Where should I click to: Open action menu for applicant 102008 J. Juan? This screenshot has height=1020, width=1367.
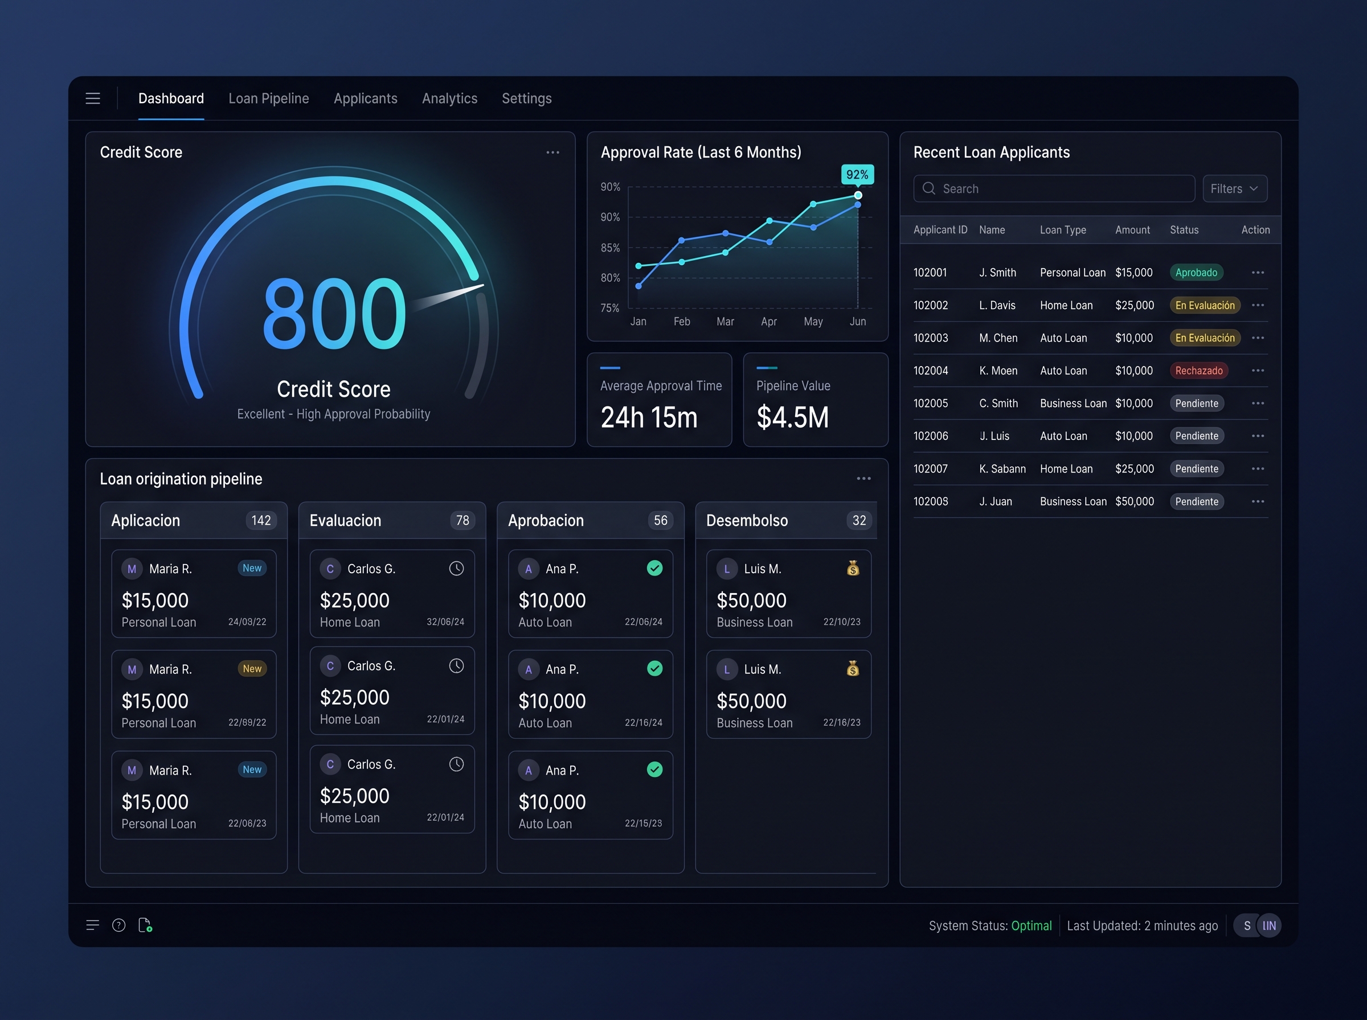pos(1258,501)
